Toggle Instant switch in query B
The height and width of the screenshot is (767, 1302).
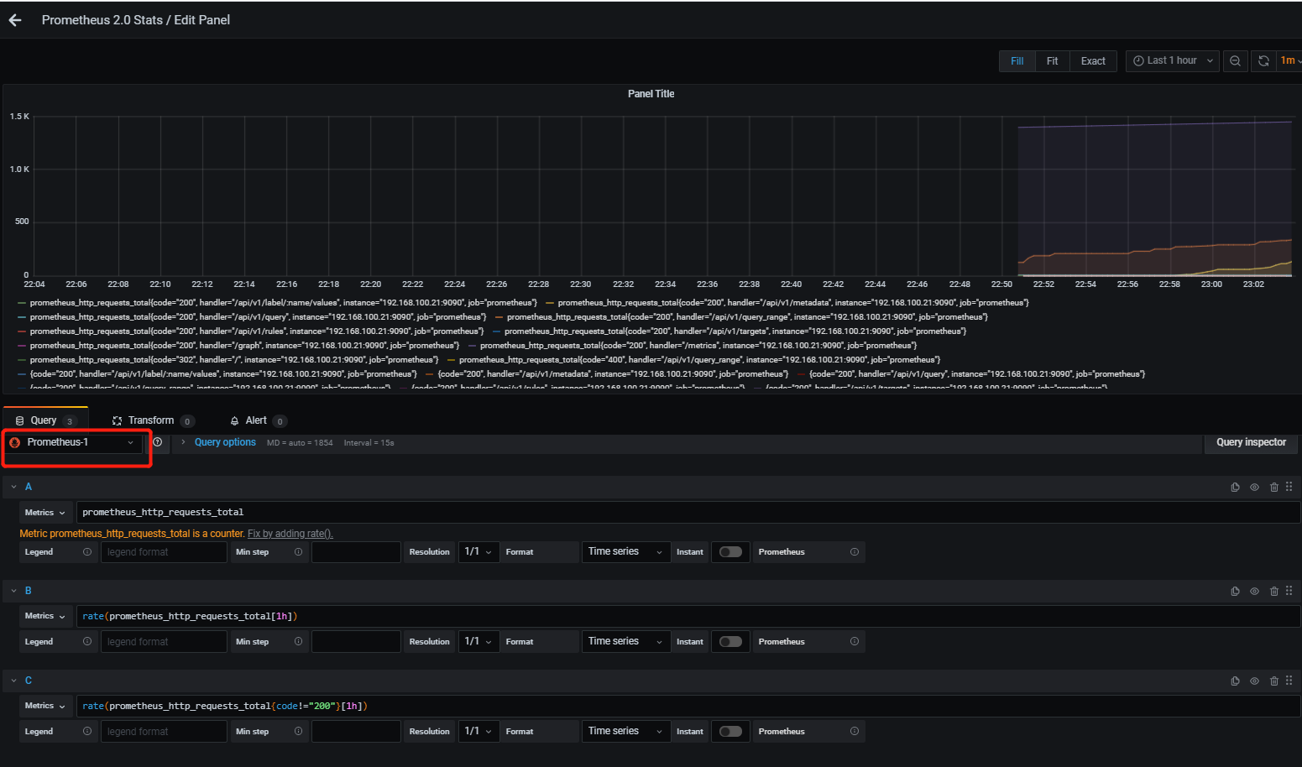click(x=730, y=642)
